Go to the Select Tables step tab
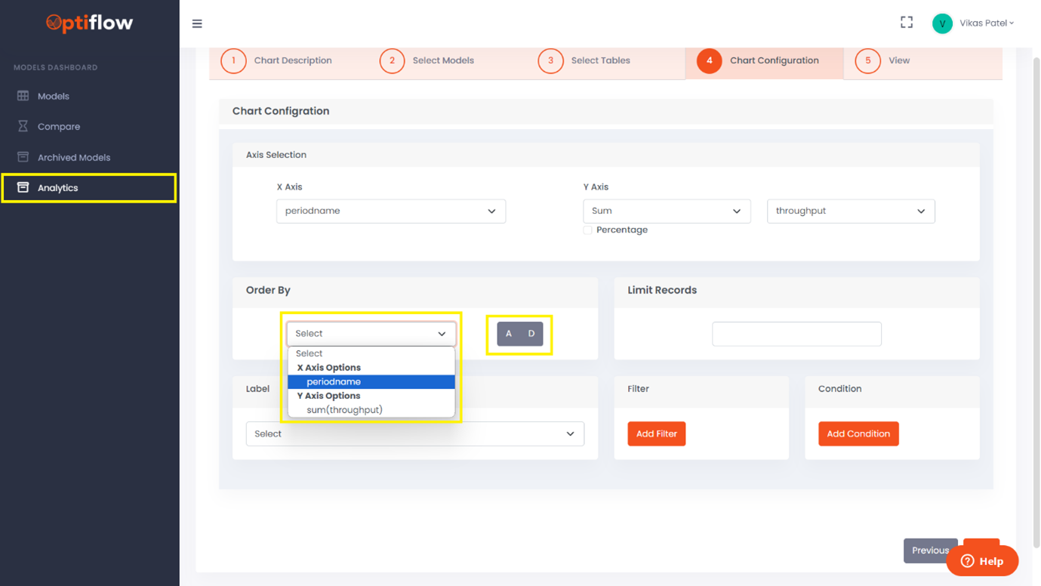This screenshot has width=1041, height=586. 599,60
